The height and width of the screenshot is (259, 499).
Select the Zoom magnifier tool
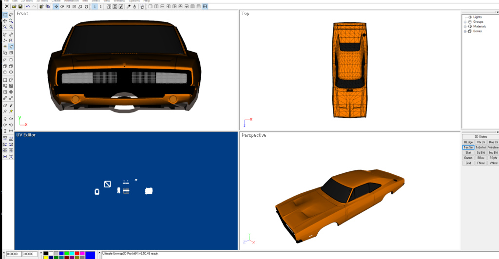coord(11,21)
